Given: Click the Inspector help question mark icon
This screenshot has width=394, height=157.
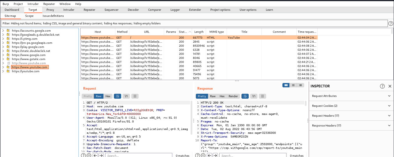Looking at the screenshot, I should coord(382,86).
